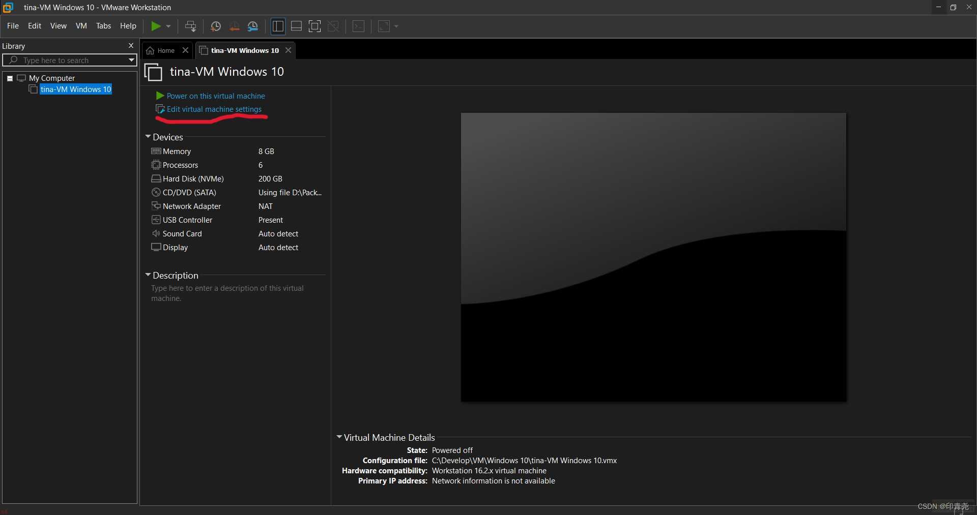Click the configuration file path text
This screenshot has width=977, height=515.
(x=524, y=461)
